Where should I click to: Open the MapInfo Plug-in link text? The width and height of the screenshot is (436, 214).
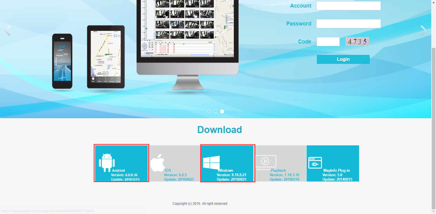[x=337, y=170]
